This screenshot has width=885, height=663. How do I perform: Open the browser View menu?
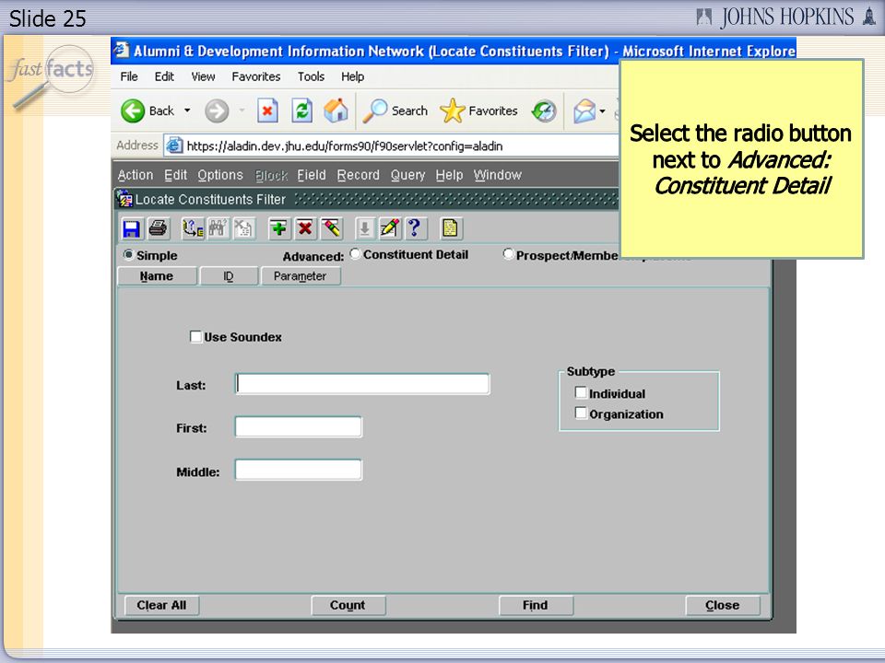[x=203, y=76]
